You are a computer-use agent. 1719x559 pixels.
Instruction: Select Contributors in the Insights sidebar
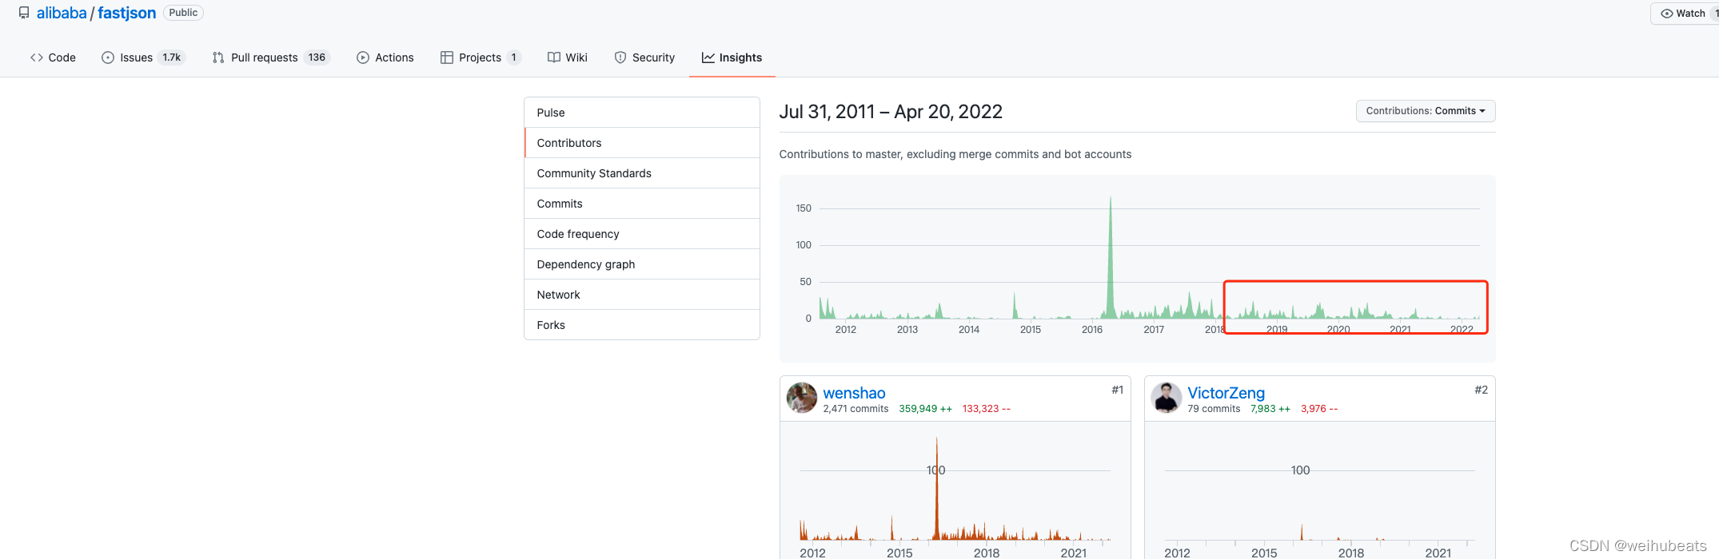[642, 143]
